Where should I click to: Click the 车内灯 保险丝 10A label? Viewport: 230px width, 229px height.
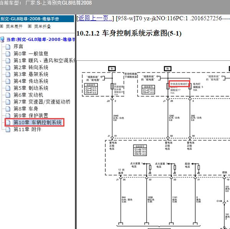(198, 87)
